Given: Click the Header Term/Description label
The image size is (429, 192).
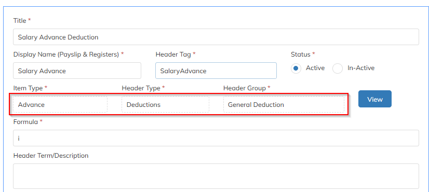Looking at the screenshot, I should (x=51, y=156).
